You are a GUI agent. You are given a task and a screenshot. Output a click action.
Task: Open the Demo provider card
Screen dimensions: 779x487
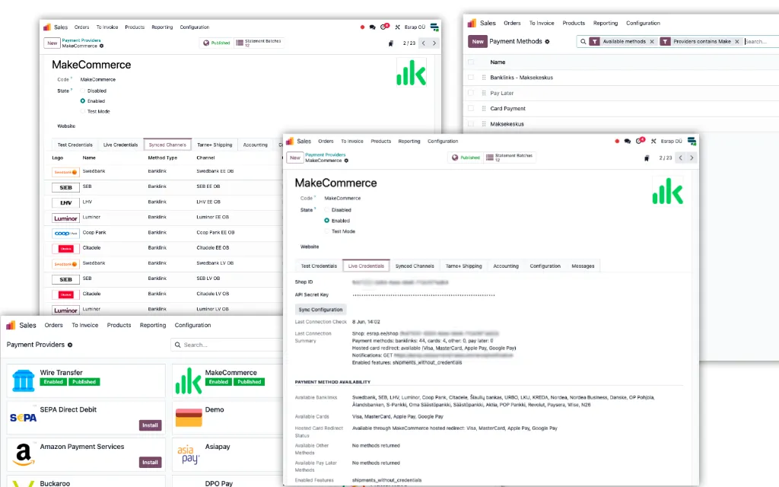[x=227, y=418]
